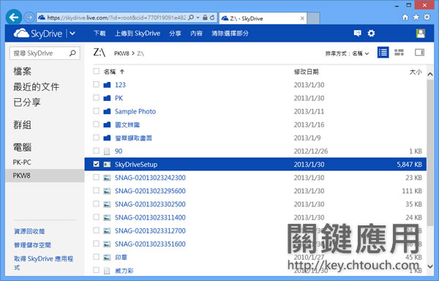Screen dimensions: 439x281
Task: Open file SNAG-02013023312700
Action: tap(150, 231)
